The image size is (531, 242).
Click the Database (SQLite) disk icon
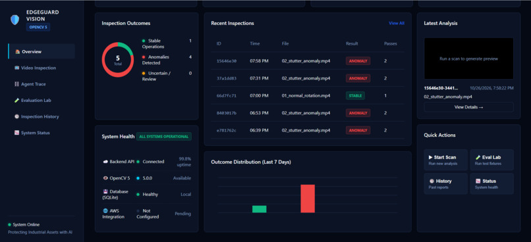click(105, 191)
